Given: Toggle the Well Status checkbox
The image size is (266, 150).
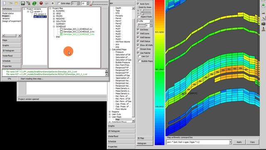Looking at the screenshot, I should point(138,41).
